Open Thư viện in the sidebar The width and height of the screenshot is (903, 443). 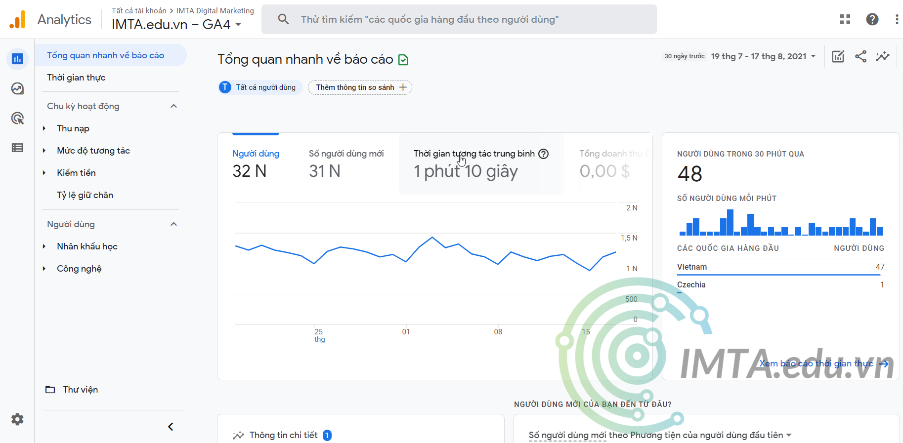(81, 390)
